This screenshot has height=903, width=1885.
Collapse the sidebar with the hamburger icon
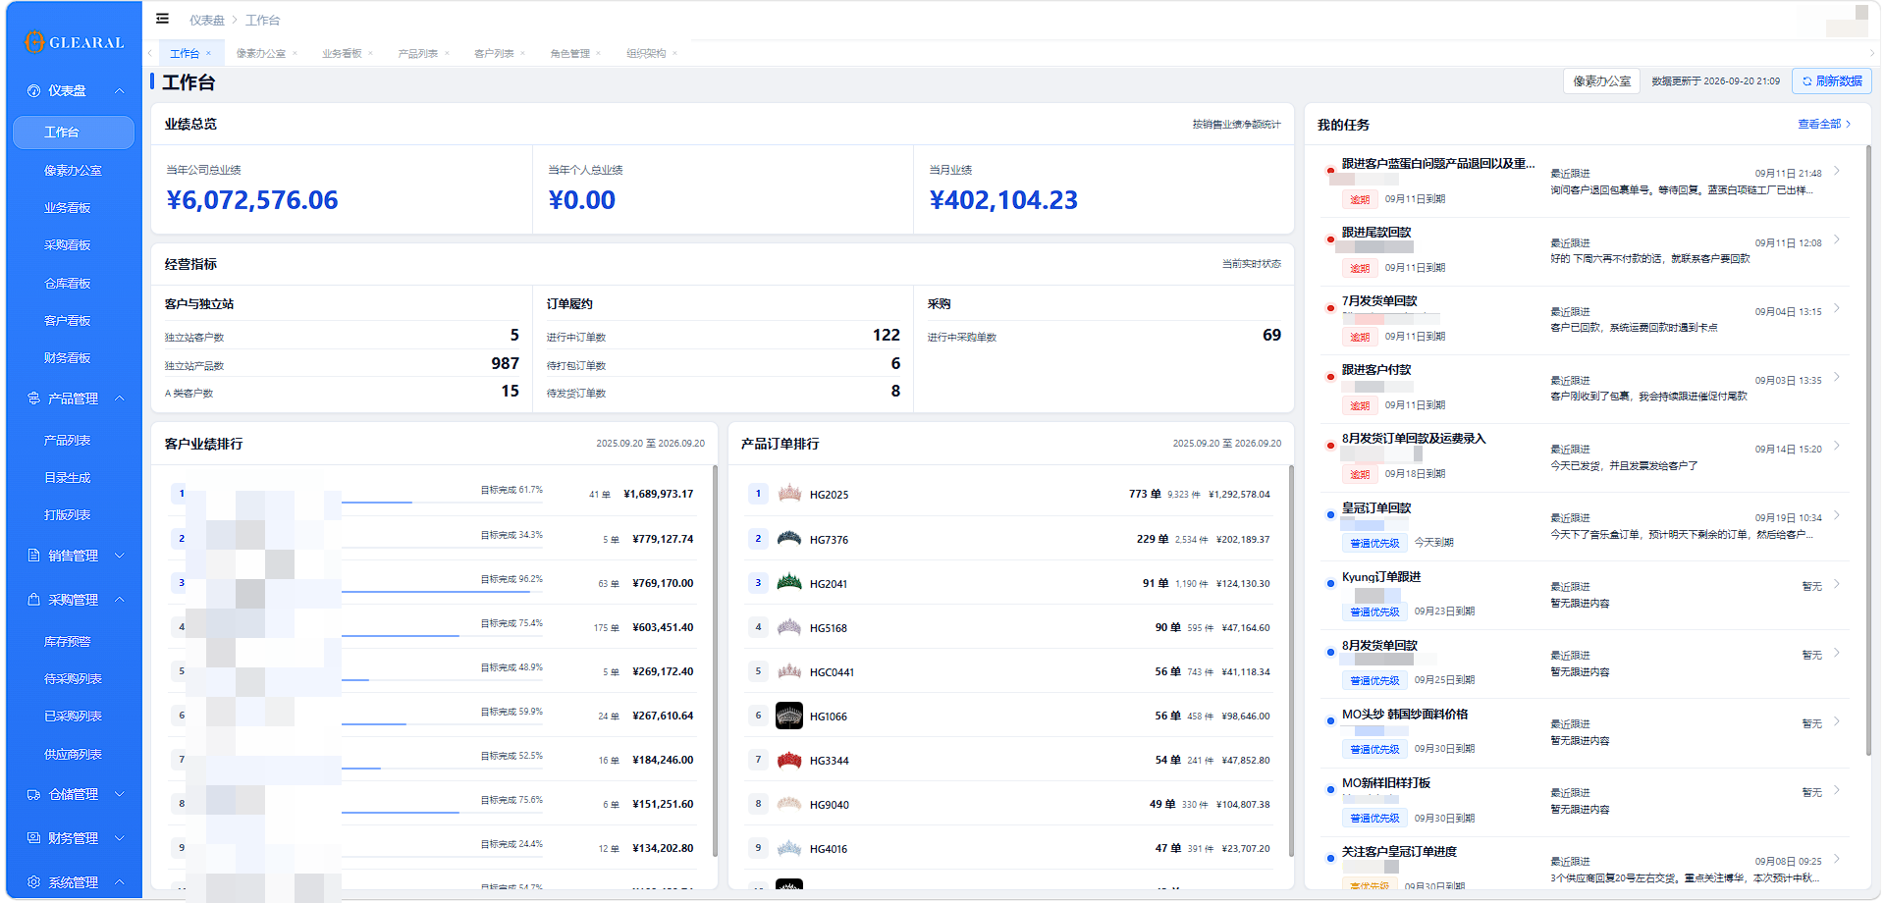tap(163, 19)
